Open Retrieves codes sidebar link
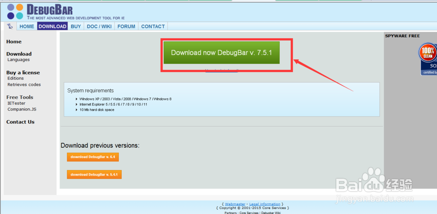Viewport: 437px width, 214px height. (24, 84)
